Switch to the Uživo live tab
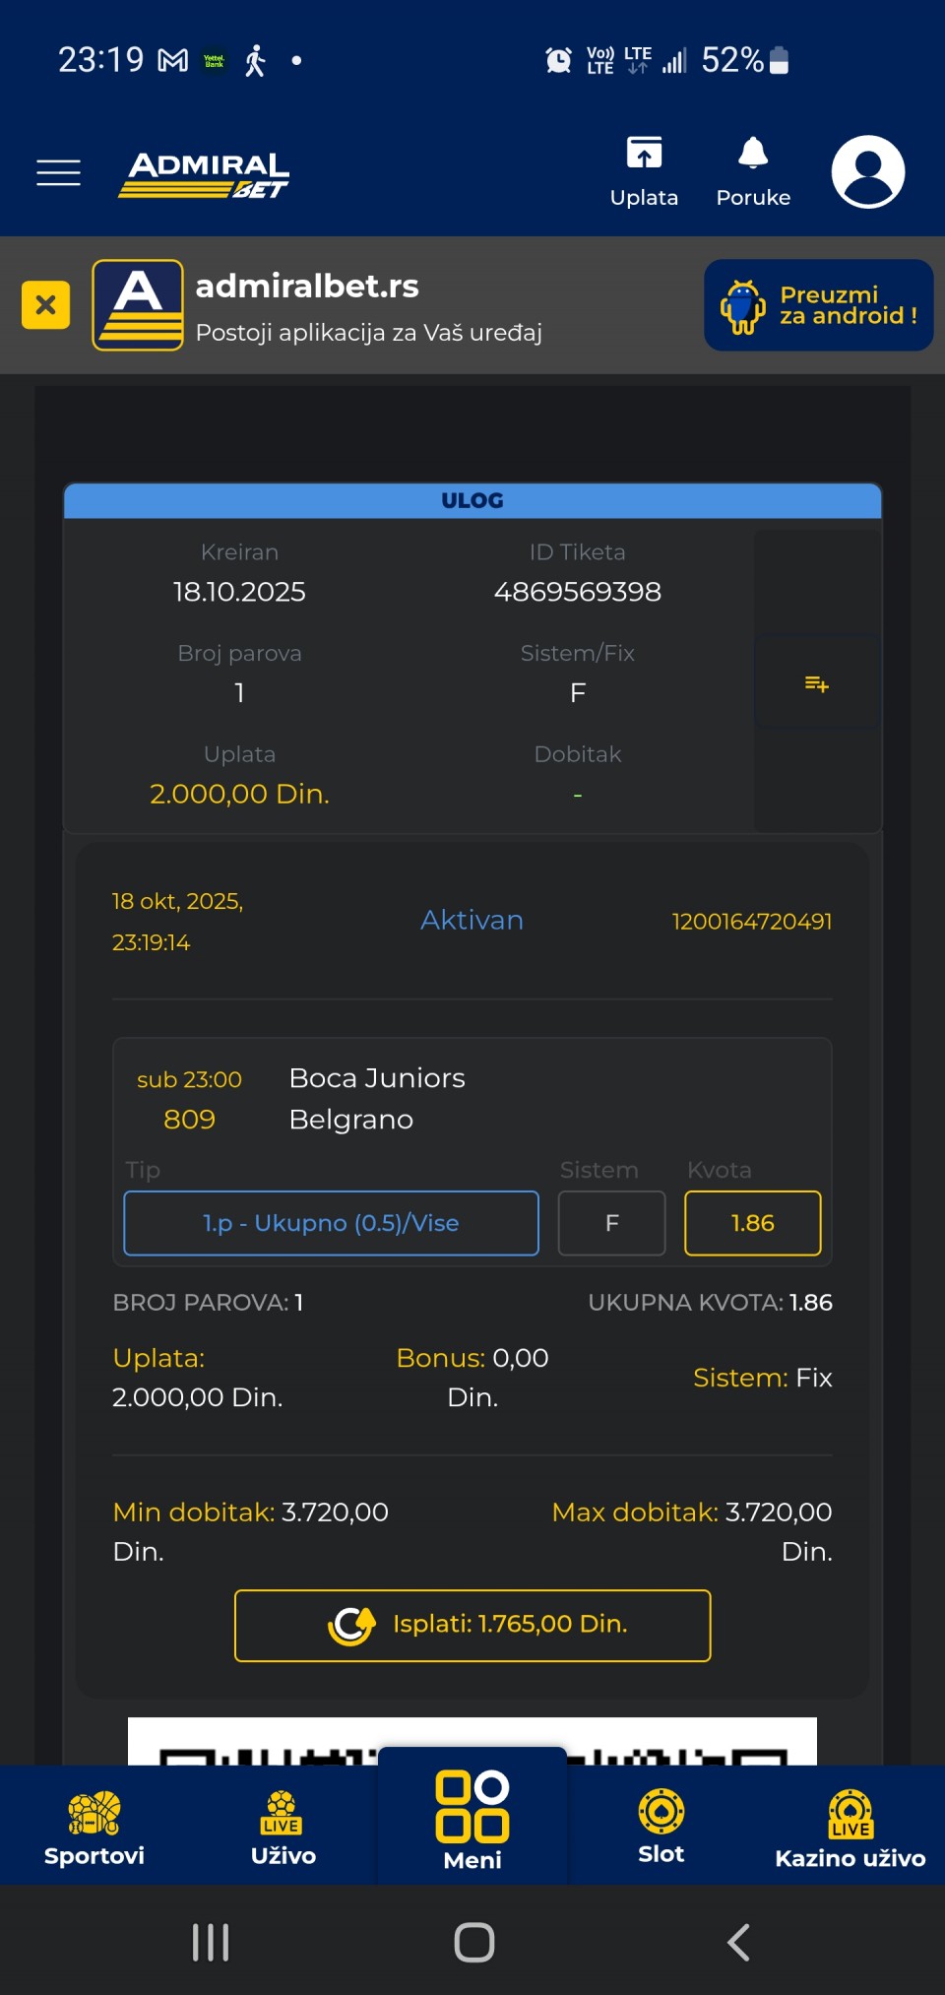The width and height of the screenshot is (945, 1995). 283,1827
